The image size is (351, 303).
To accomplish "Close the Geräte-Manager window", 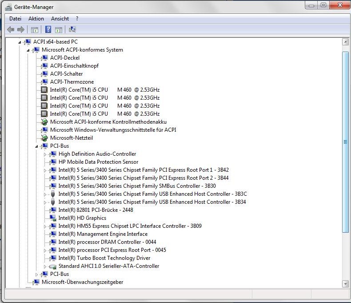I will 339,5.
